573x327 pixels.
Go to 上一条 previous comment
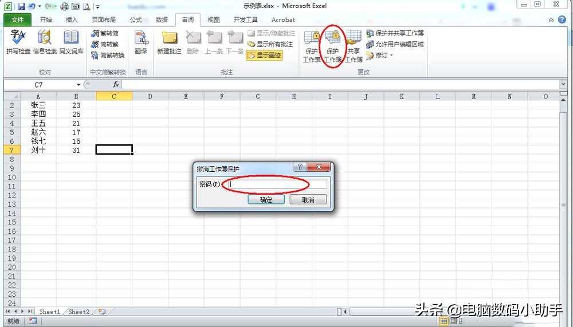[x=213, y=42]
